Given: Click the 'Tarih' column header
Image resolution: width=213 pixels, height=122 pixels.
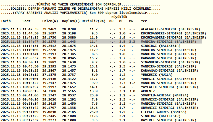Looking at the screenshot, I should point(6,21).
